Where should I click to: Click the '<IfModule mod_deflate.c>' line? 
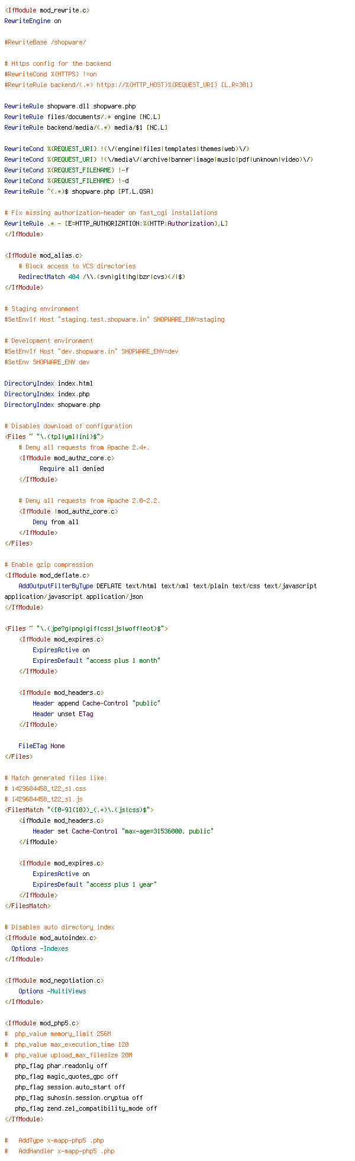[x=47, y=575]
